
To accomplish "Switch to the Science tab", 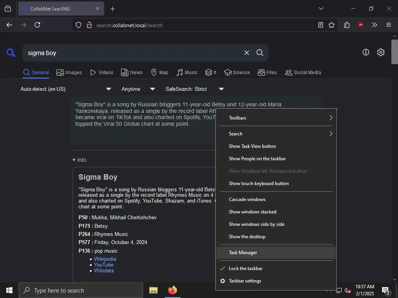I will 237,73.
